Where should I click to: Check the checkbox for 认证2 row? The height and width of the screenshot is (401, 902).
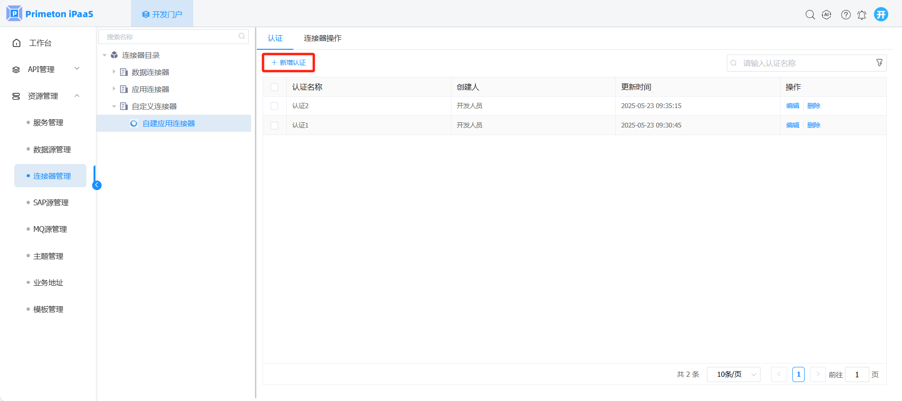tap(274, 106)
